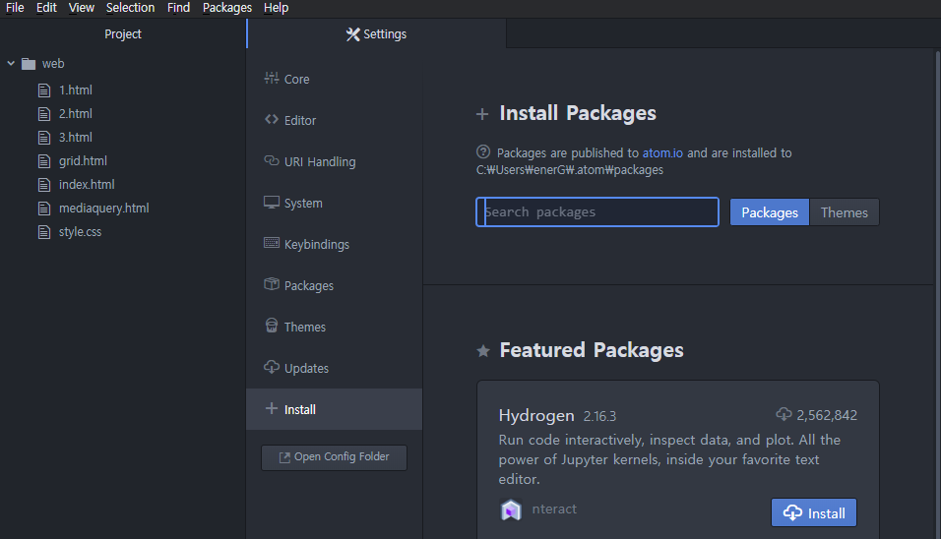Click the Project panel header
Viewport: 941px width, 539px height.
click(122, 34)
